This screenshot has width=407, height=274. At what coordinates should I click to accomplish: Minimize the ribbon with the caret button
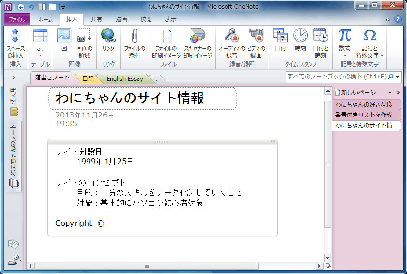point(387,19)
